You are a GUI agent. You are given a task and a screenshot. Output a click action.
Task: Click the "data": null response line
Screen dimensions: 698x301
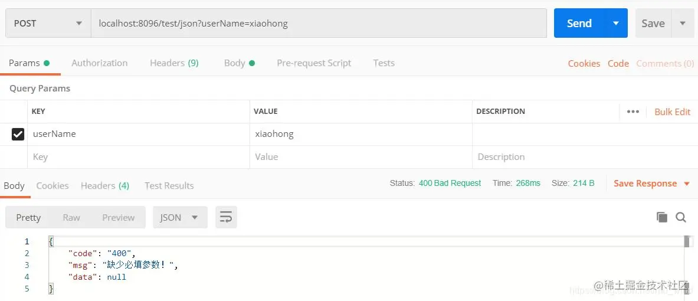97,277
